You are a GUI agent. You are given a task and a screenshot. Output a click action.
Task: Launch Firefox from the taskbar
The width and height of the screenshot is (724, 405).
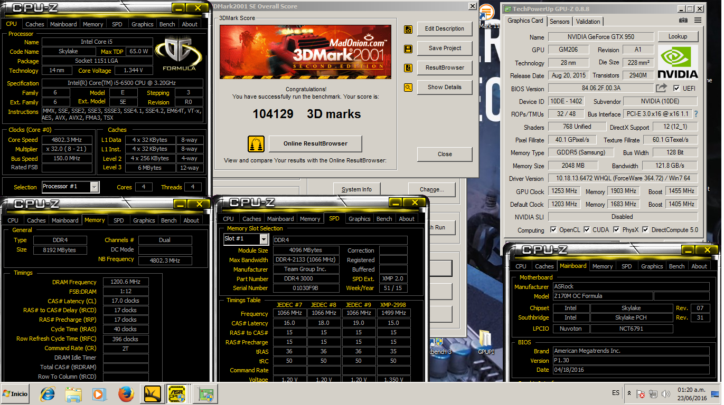[x=126, y=394]
